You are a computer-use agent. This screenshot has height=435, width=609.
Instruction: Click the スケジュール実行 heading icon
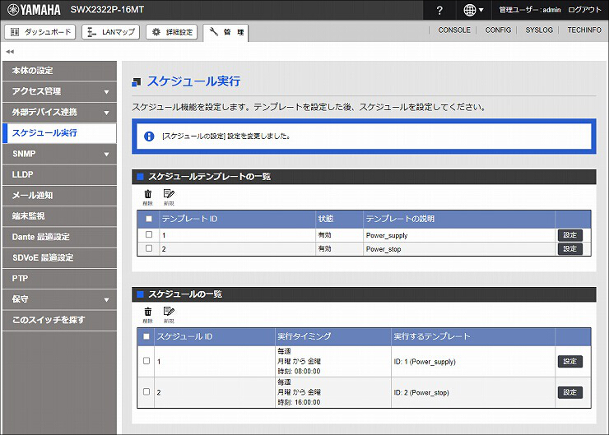tap(137, 82)
